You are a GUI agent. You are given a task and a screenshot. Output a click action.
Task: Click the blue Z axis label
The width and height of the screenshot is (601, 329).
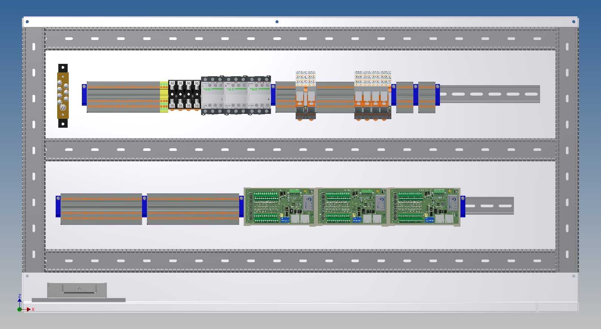click(19, 296)
